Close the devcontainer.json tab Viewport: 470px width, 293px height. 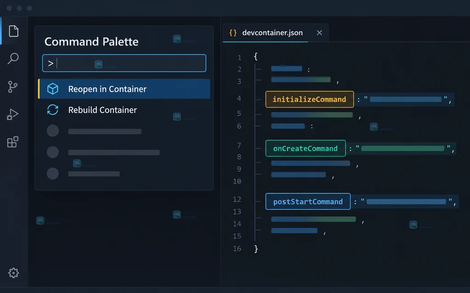[x=319, y=33]
